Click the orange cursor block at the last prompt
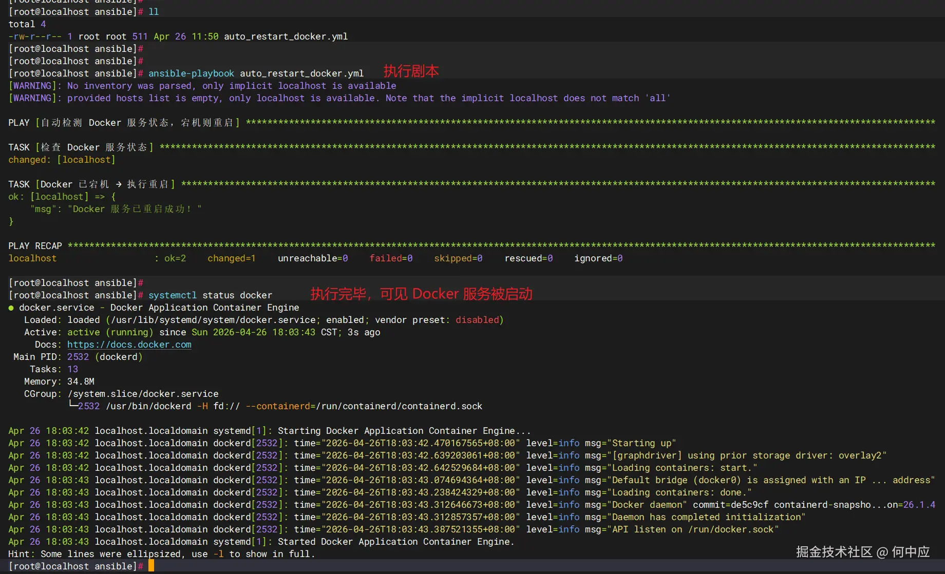Viewport: 945px width, 574px height. [151, 566]
